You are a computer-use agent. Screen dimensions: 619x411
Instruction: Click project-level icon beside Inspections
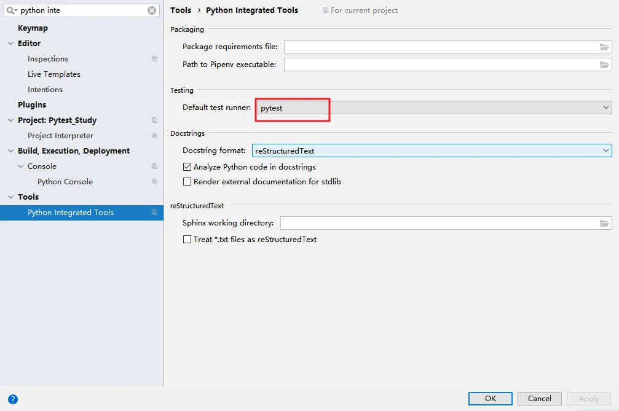tap(155, 59)
